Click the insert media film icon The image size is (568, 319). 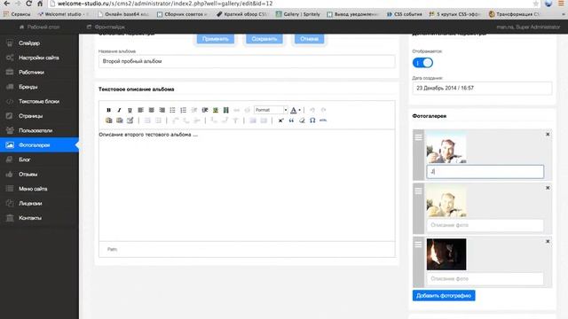tap(226, 110)
